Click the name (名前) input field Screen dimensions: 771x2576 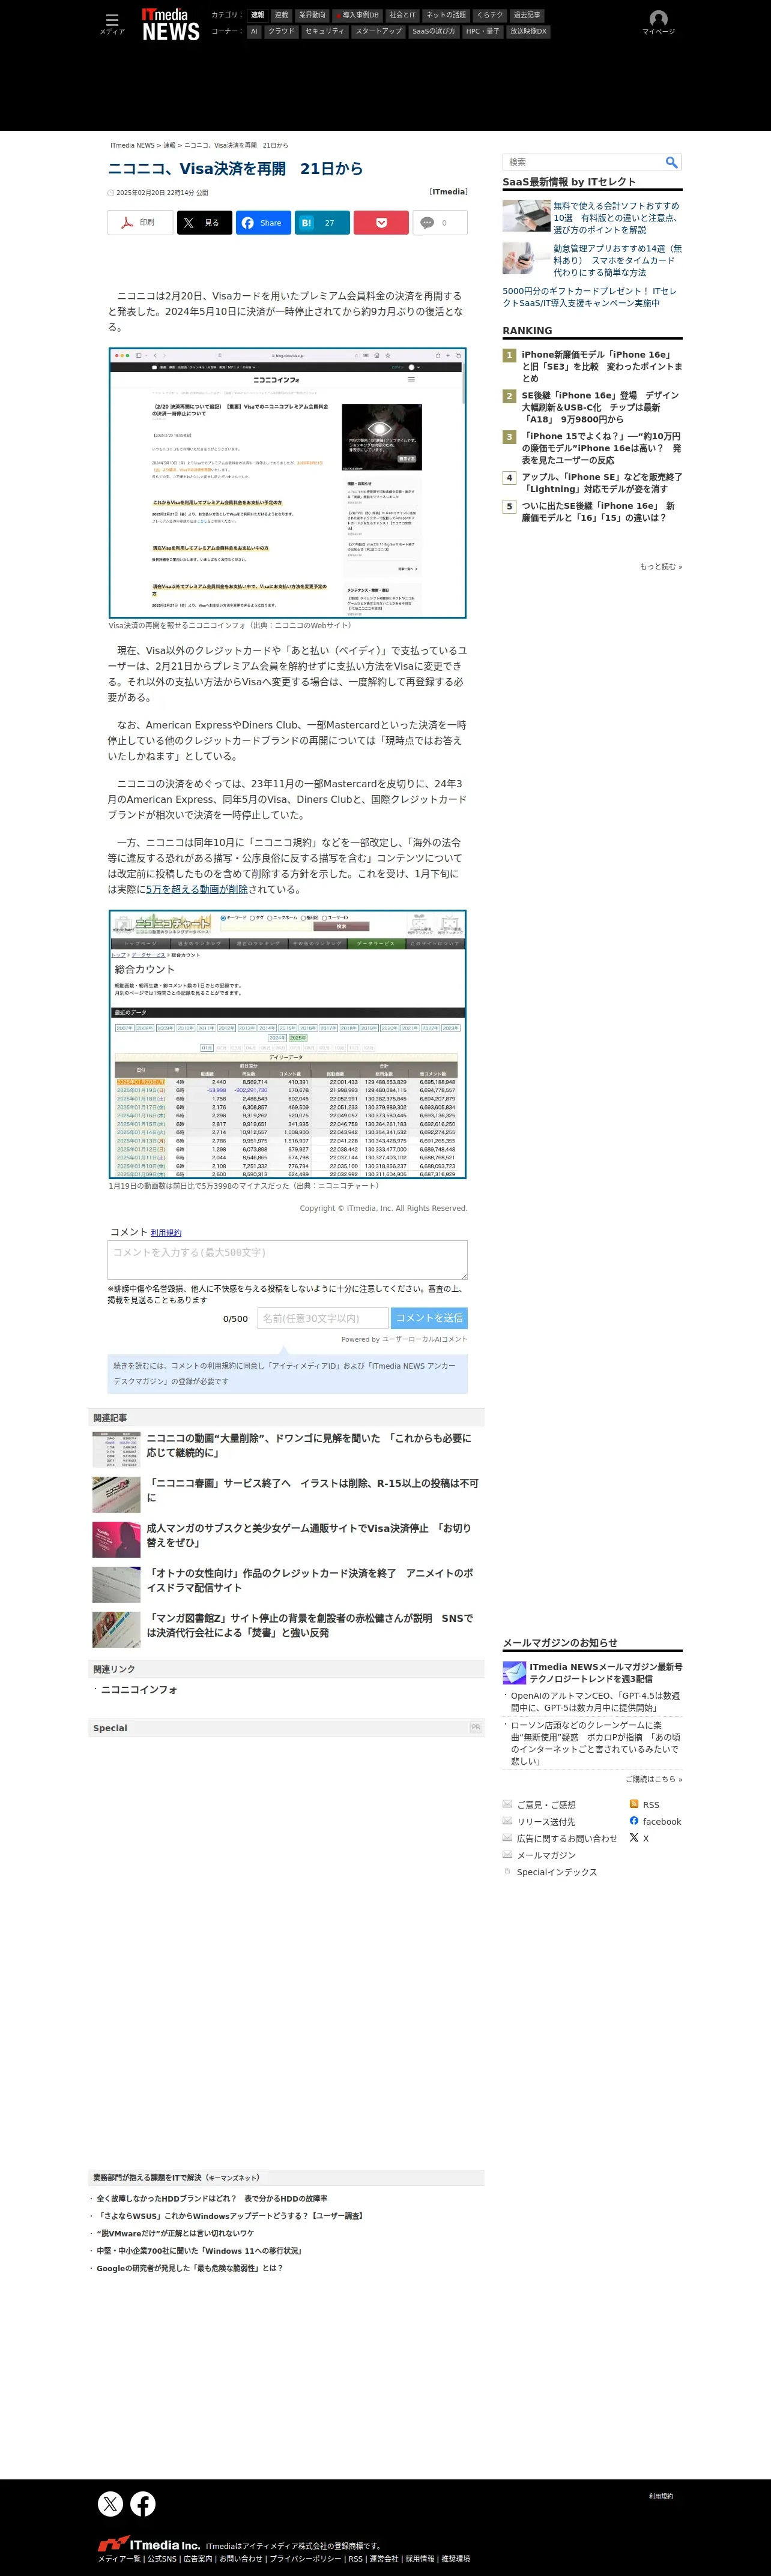coord(324,1318)
